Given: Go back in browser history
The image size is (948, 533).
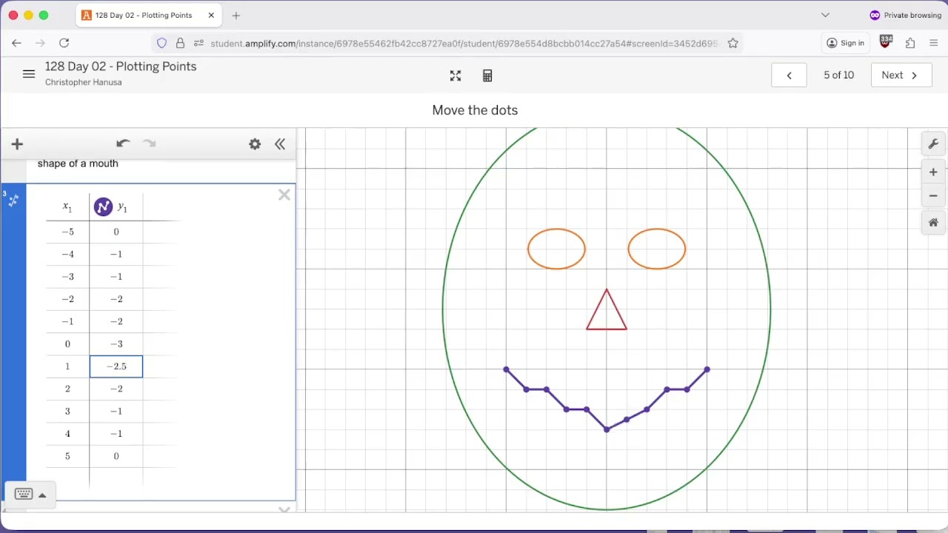Looking at the screenshot, I should coord(16,43).
